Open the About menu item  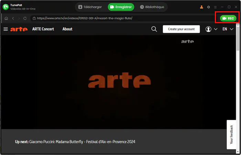pos(67,29)
